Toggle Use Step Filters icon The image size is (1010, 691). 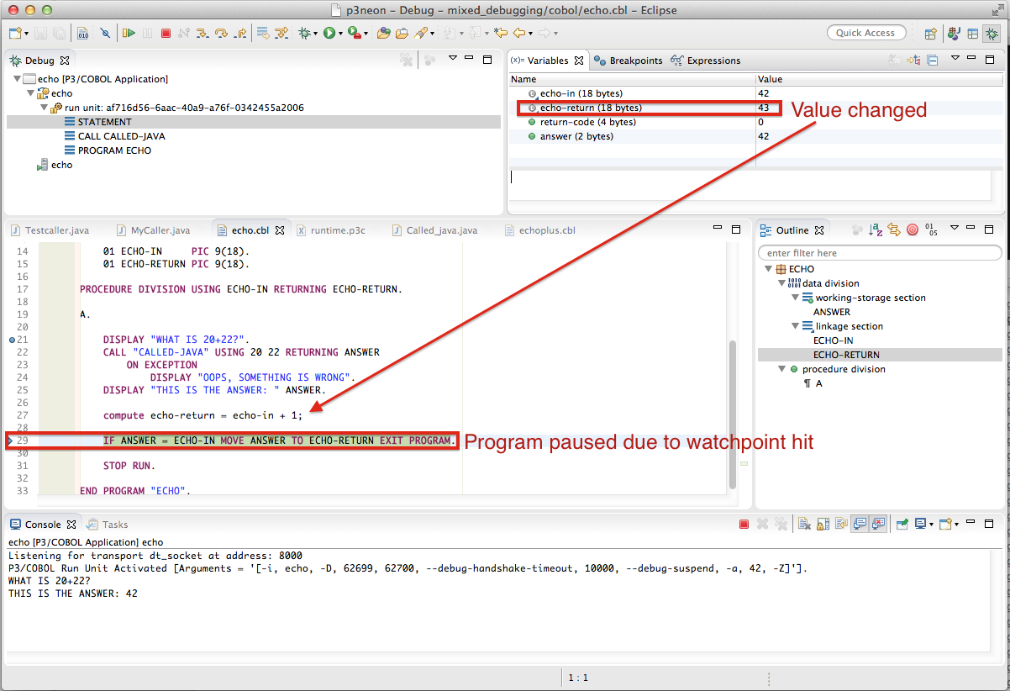(x=281, y=34)
